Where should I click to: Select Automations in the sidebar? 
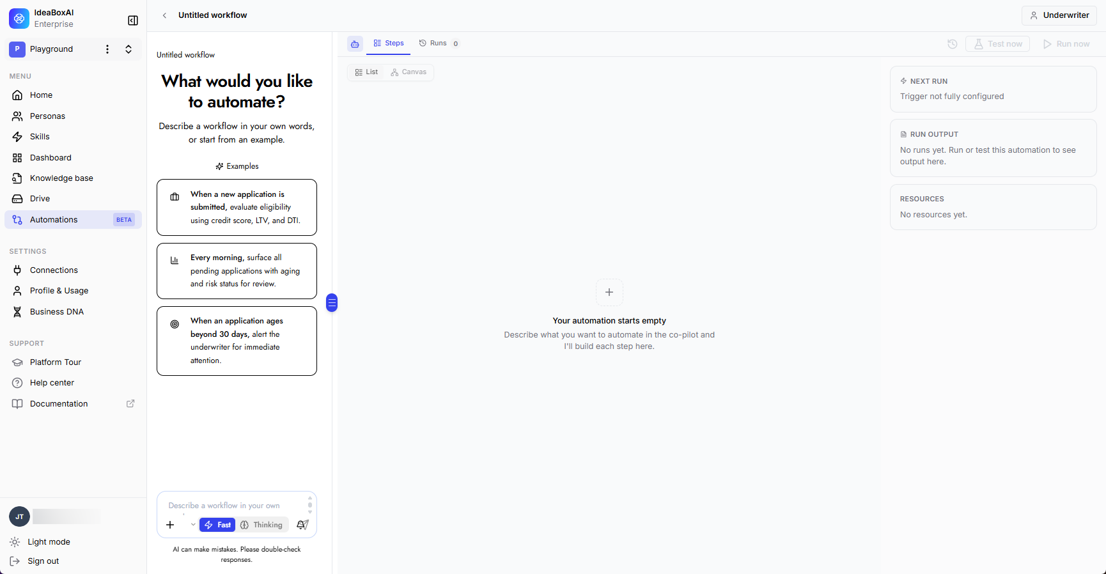[73, 220]
